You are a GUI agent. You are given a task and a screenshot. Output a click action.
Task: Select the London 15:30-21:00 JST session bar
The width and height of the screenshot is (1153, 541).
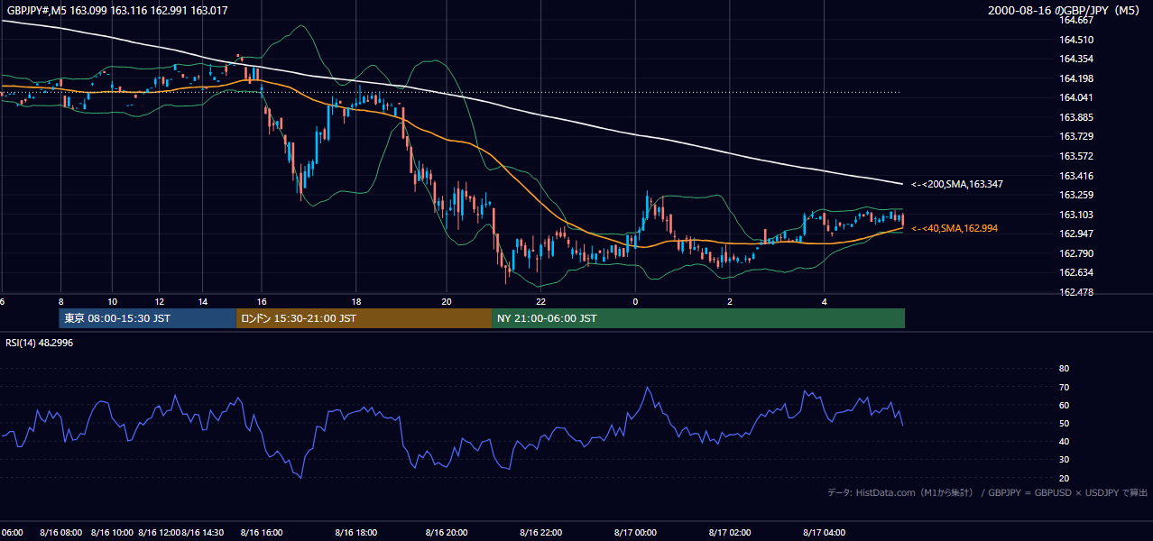coord(364,318)
